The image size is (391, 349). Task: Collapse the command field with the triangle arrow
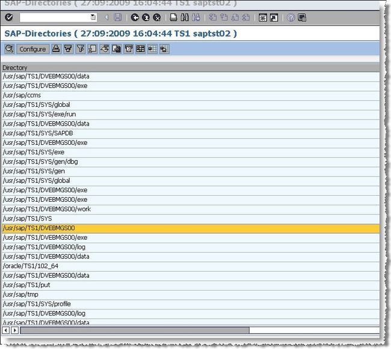point(106,17)
